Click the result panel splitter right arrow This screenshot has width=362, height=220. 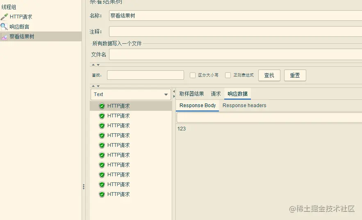(x=174, y=96)
